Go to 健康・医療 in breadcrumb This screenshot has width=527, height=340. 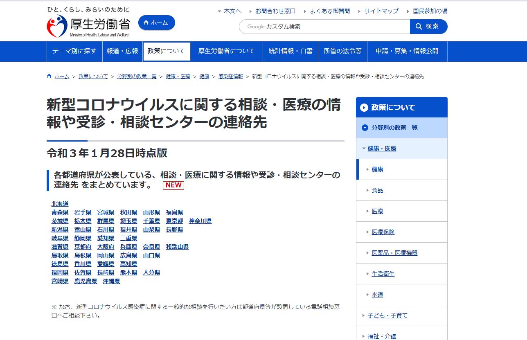(x=178, y=77)
